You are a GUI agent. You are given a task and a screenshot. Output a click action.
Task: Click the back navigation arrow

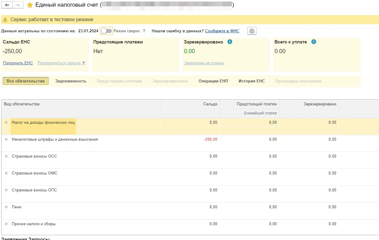7,5
